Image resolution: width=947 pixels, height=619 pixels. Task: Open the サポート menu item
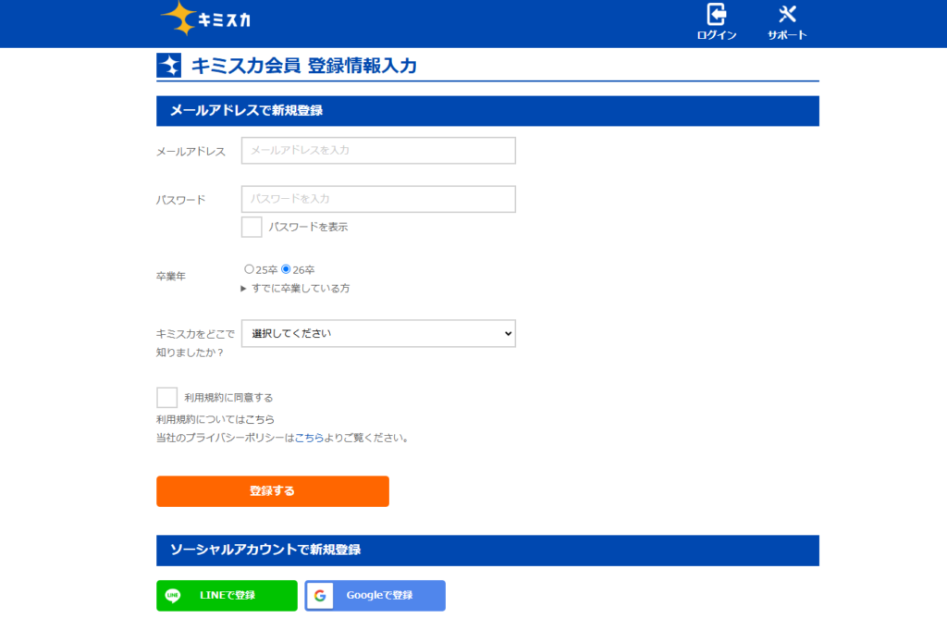pos(787,35)
